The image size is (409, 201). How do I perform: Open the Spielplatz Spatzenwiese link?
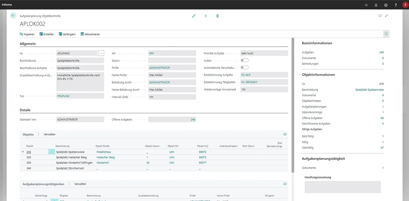(x=369, y=90)
